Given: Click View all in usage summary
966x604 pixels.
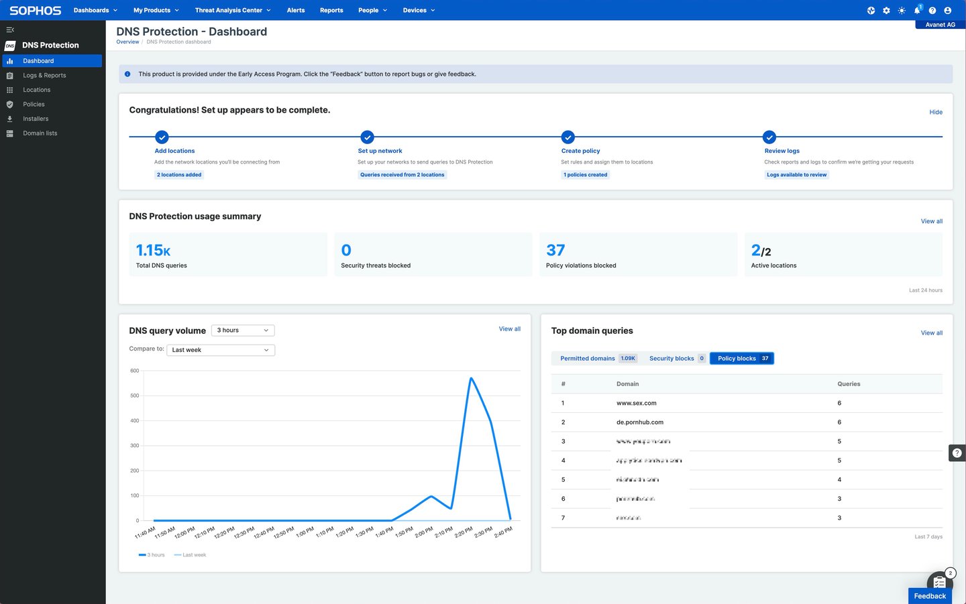Looking at the screenshot, I should point(932,221).
